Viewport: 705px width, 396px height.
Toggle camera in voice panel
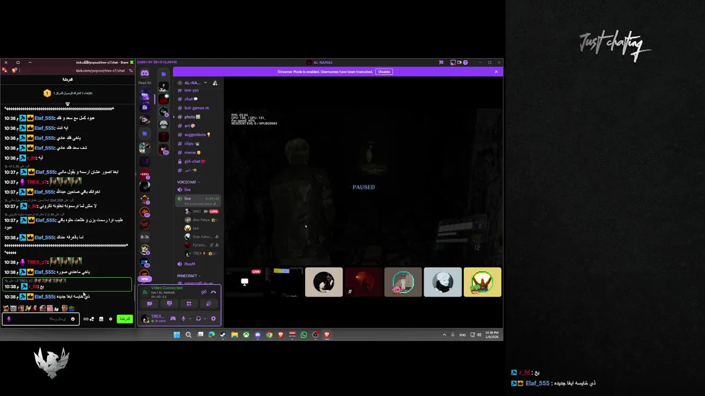(149, 304)
